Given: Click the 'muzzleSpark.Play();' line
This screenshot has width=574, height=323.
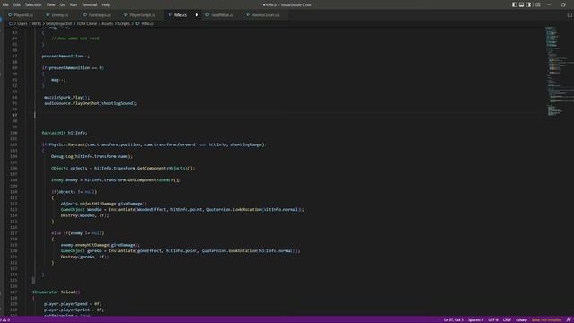Looking at the screenshot, I should (66, 98).
